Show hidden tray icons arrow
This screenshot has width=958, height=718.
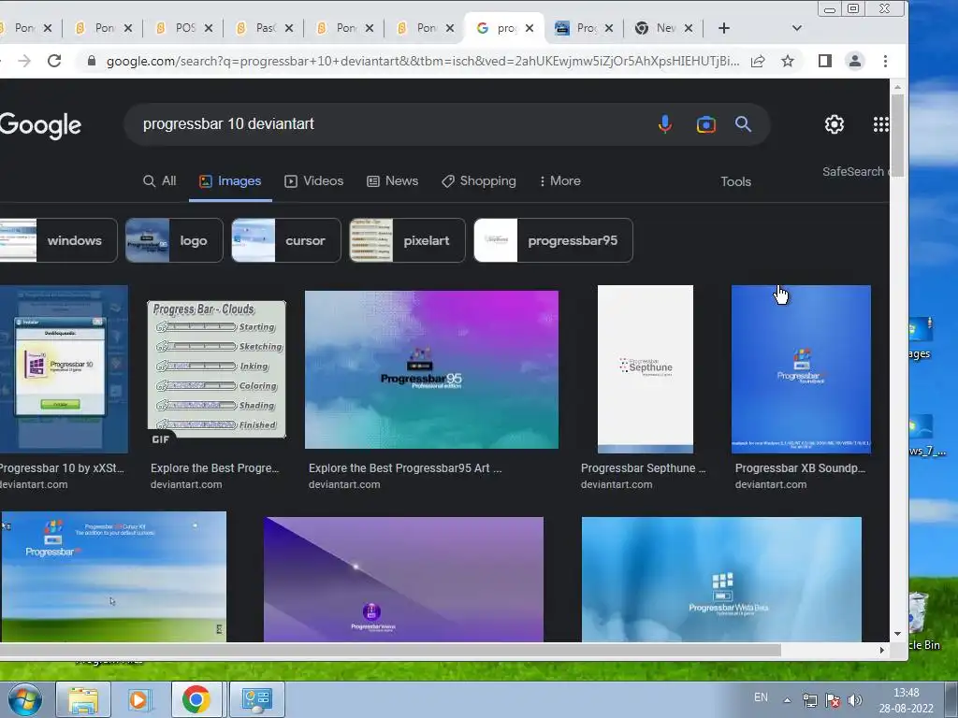(787, 700)
